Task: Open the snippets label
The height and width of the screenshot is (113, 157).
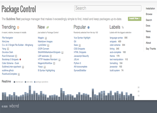Action: (113, 41)
